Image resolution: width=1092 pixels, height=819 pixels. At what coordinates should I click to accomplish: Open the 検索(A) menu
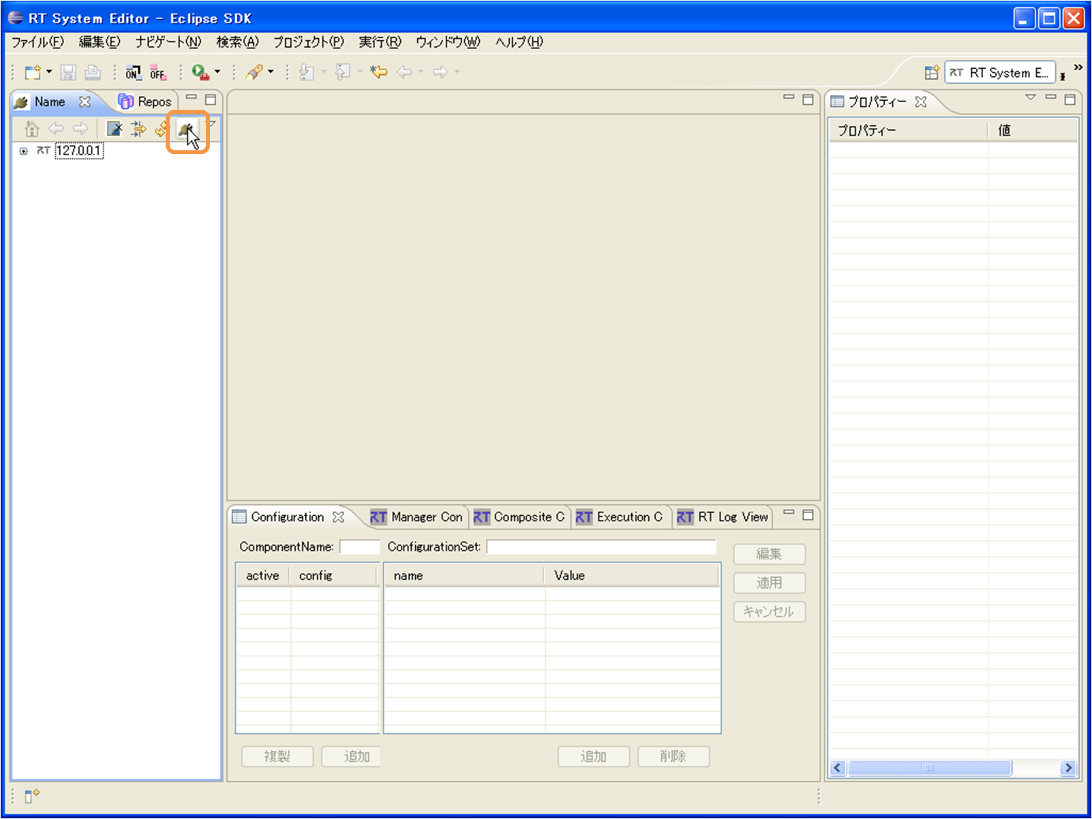(x=238, y=42)
